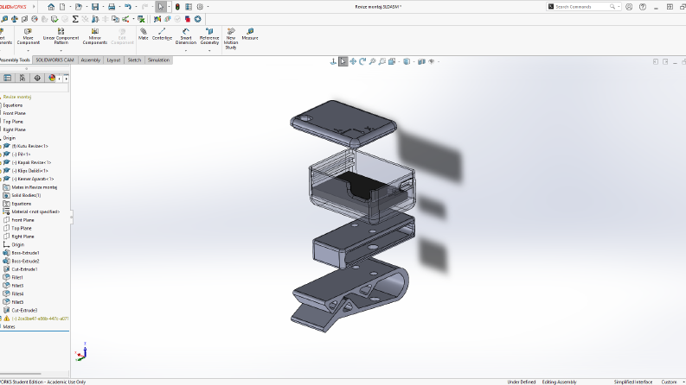Click the Print icon
This screenshot has width=686, height=385.
pyautogui.click(x=112, y=7)
